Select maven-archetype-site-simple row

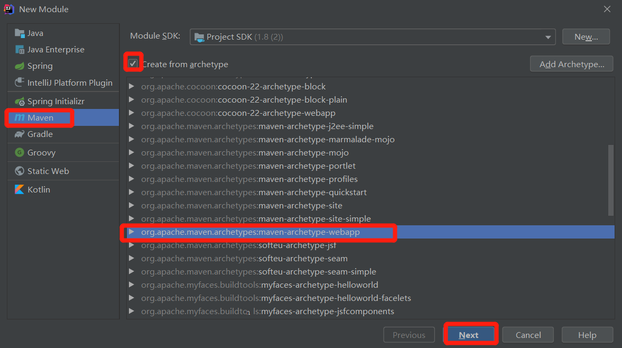(x=370, y=218)
